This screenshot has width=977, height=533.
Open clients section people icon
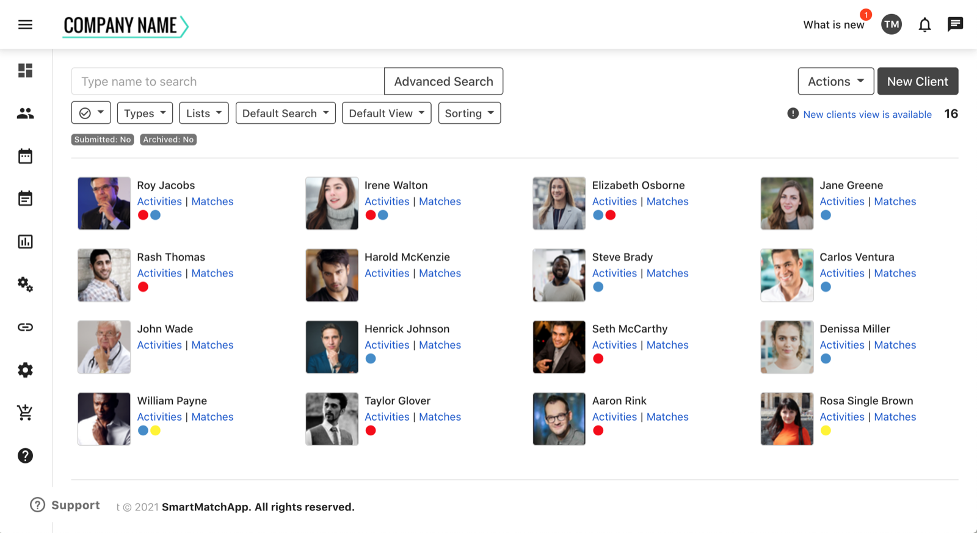click(25, 114)
